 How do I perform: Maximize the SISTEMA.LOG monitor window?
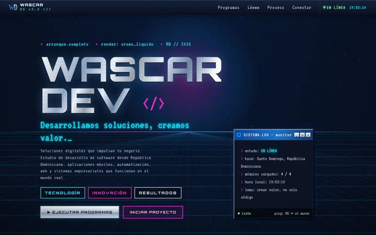pyautogui.click(x=302, y=135)
